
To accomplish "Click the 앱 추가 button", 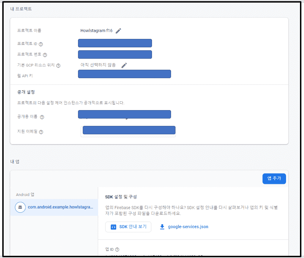I will 274,178.
